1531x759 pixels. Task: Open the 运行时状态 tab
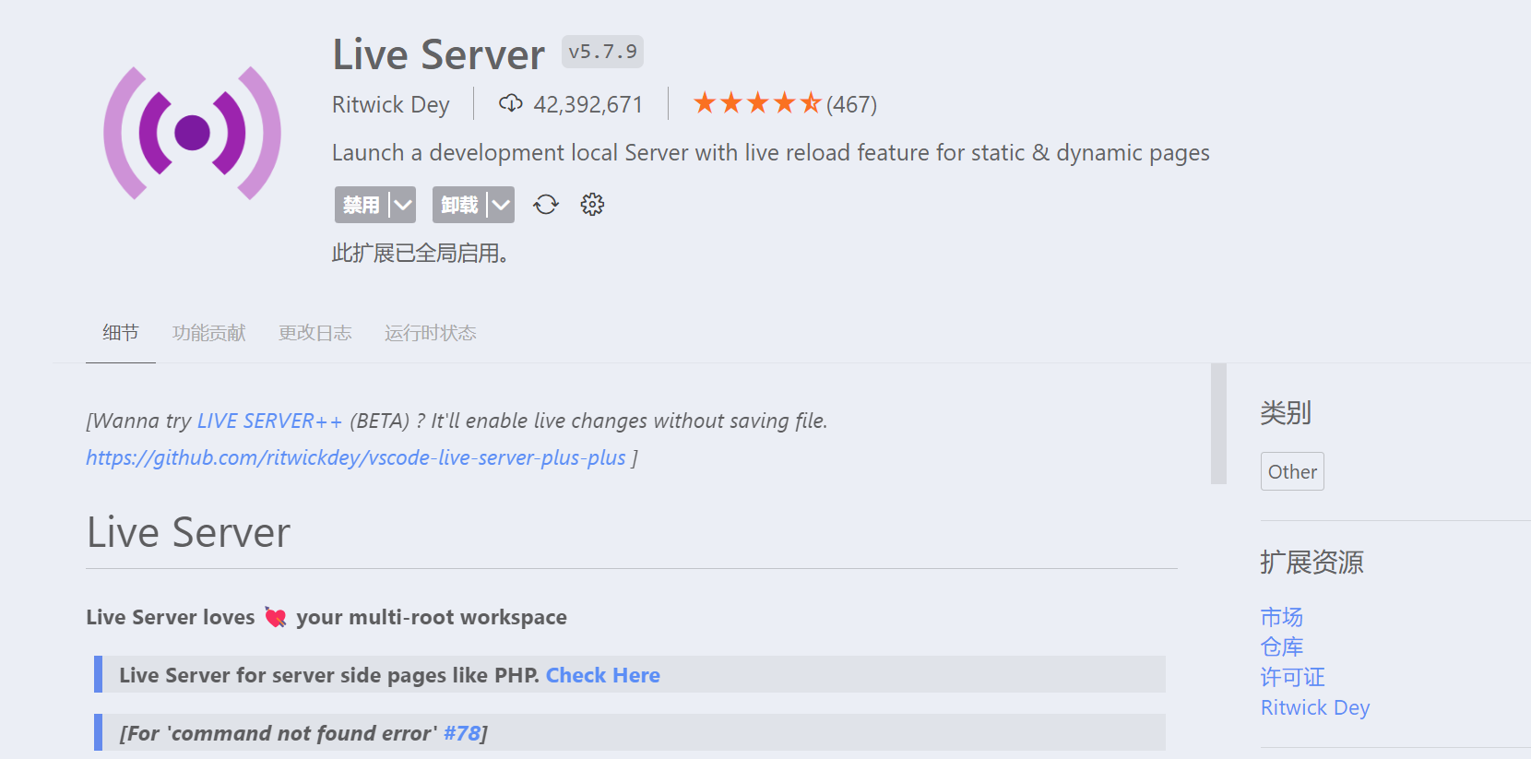point(431,333)
